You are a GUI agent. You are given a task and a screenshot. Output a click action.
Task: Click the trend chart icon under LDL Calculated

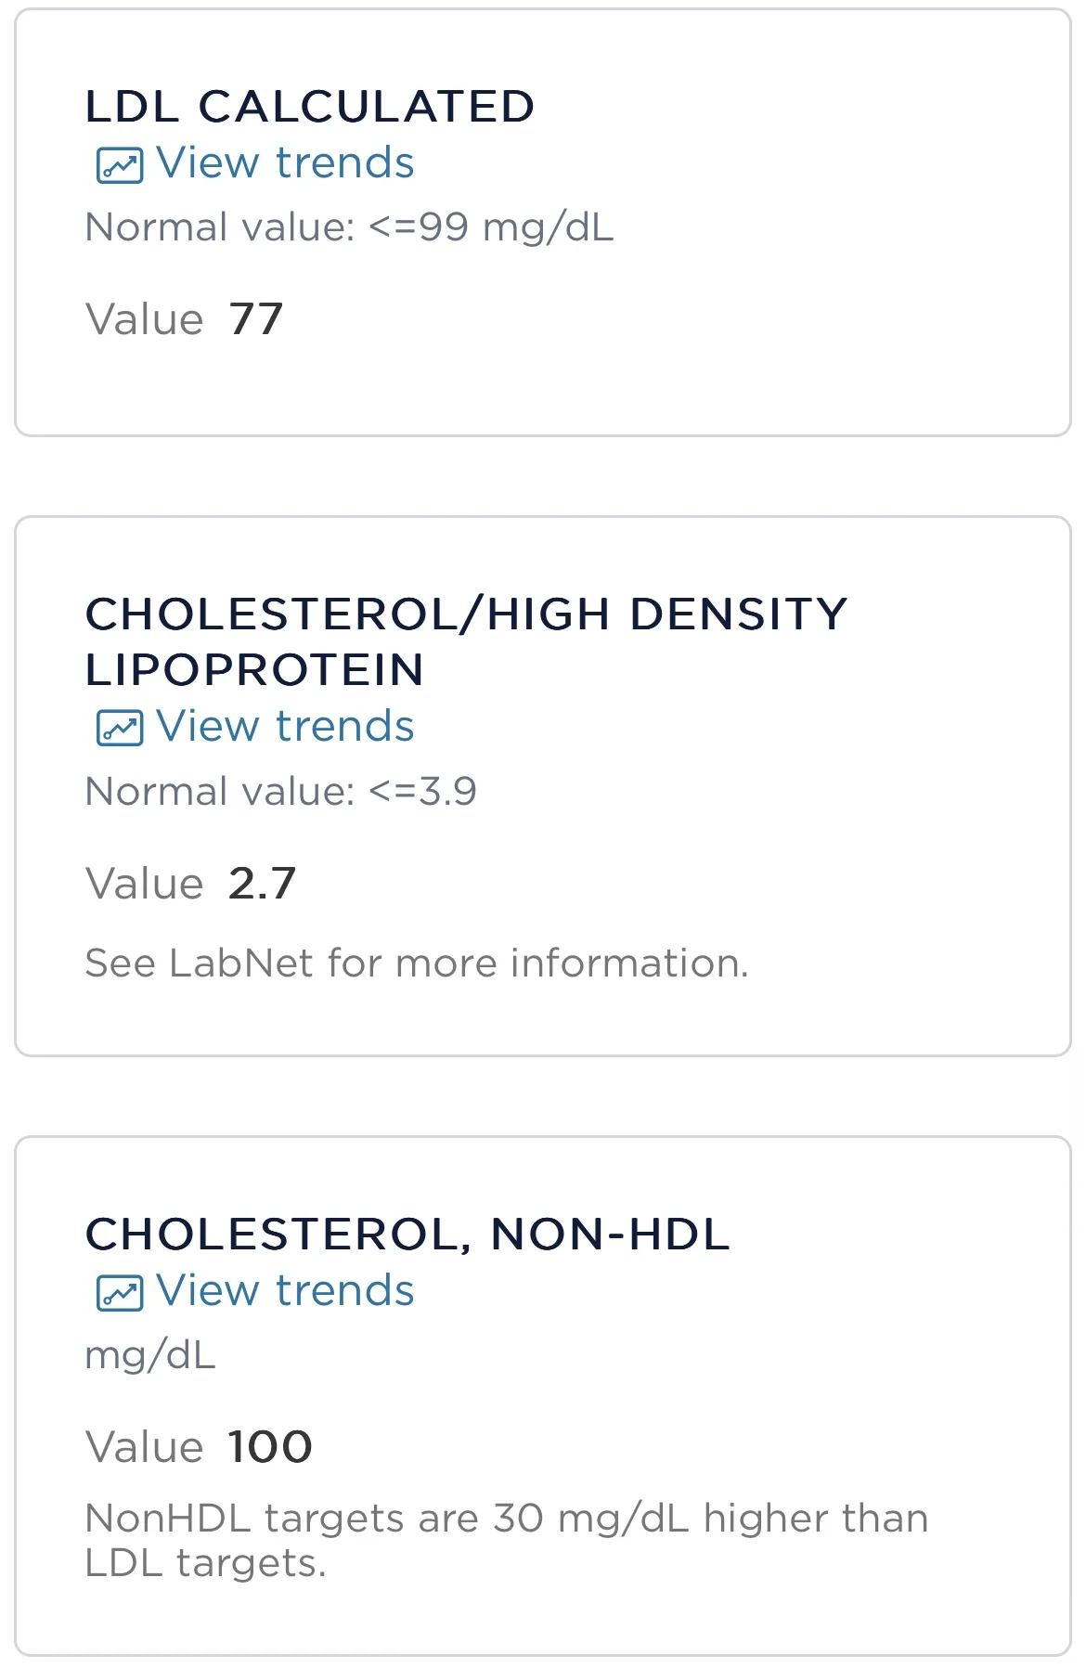[x=120, y=165]
